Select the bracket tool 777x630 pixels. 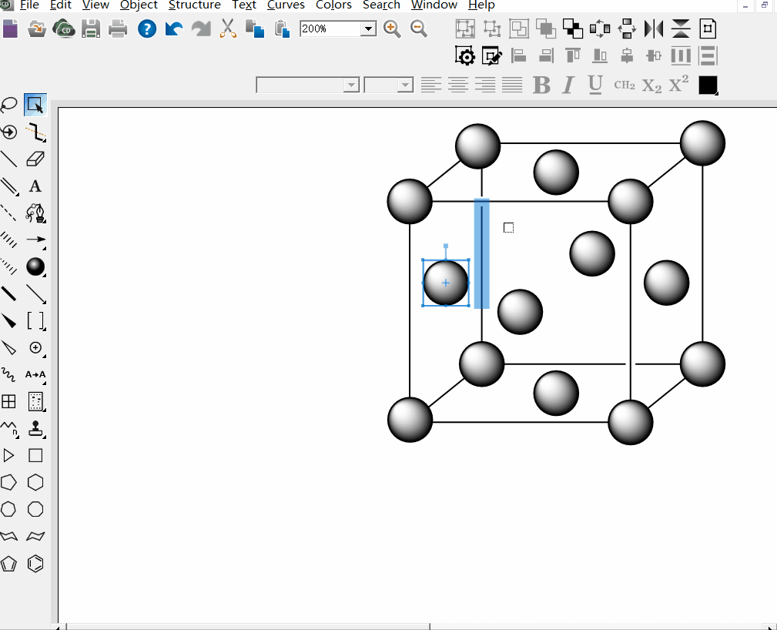pyautogui.click(x=35, y=320)
